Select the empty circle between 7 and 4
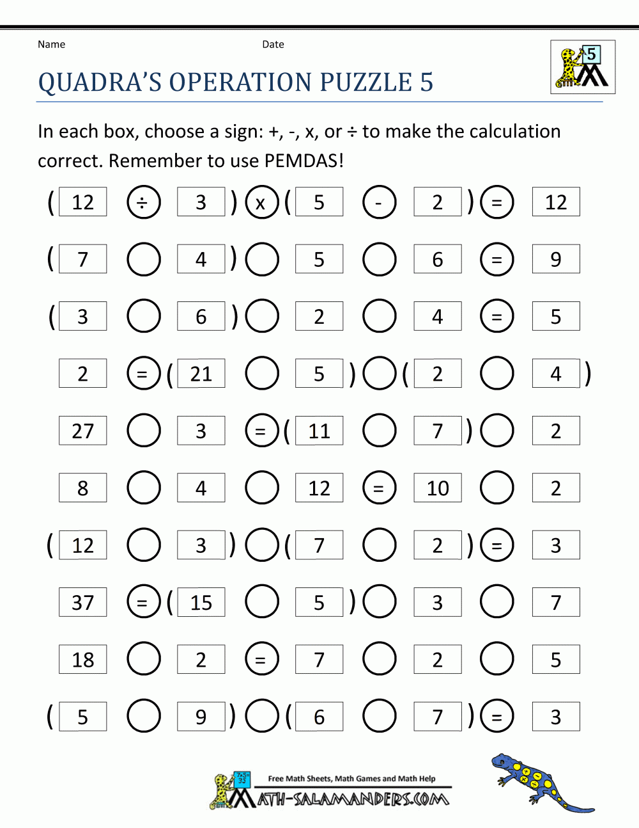The height and width of the screenshot is (828, 639). click(x=143, y=260)
